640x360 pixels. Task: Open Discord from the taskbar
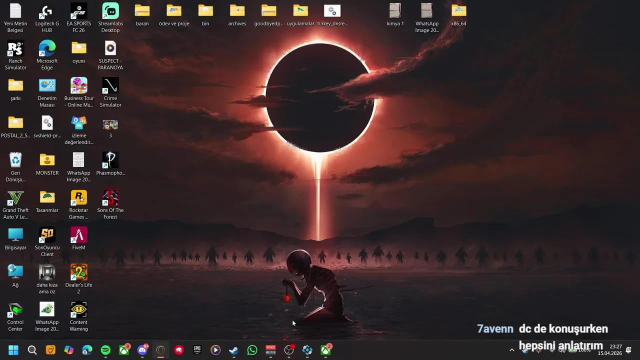(x=142, y=350)
